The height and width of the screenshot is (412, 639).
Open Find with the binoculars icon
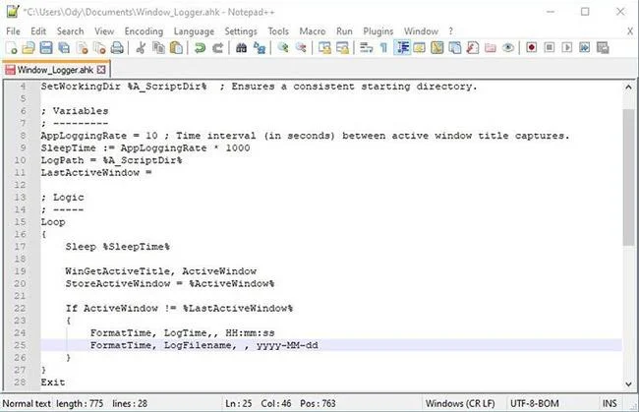[241, 48]
